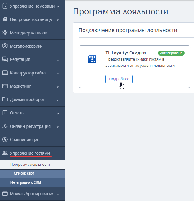
Task: Open the Маркетинг menu label
Action: pos(20,86)
